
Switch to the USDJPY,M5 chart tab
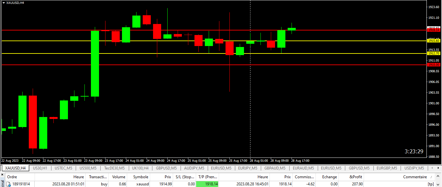[414, 168]
